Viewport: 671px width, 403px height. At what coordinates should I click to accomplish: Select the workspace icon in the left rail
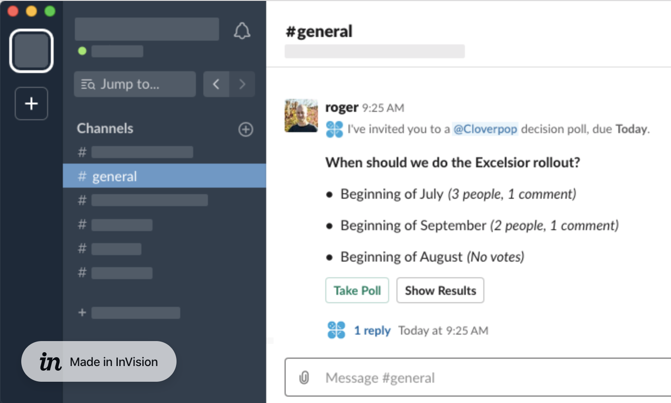[31, 50]
